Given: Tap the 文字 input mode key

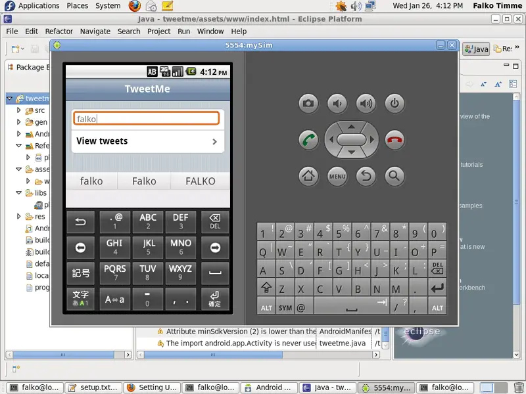Looking at the screenshot, I should [80, 299].
